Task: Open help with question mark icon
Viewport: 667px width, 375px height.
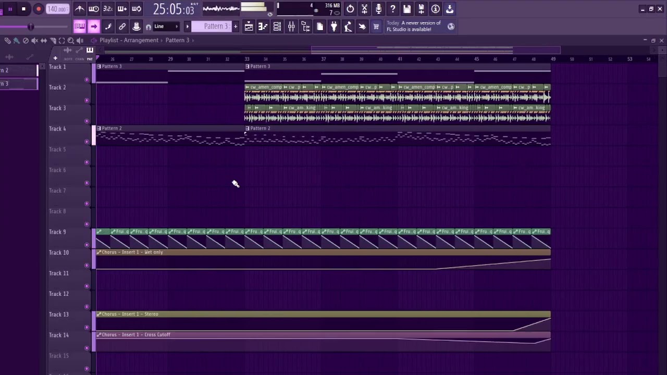Action: click(393, 9)
